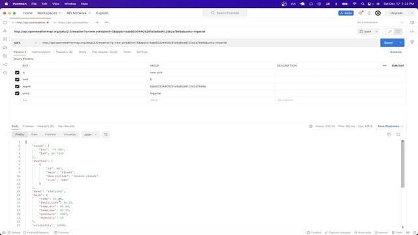Search within the response body

[398, 134]
